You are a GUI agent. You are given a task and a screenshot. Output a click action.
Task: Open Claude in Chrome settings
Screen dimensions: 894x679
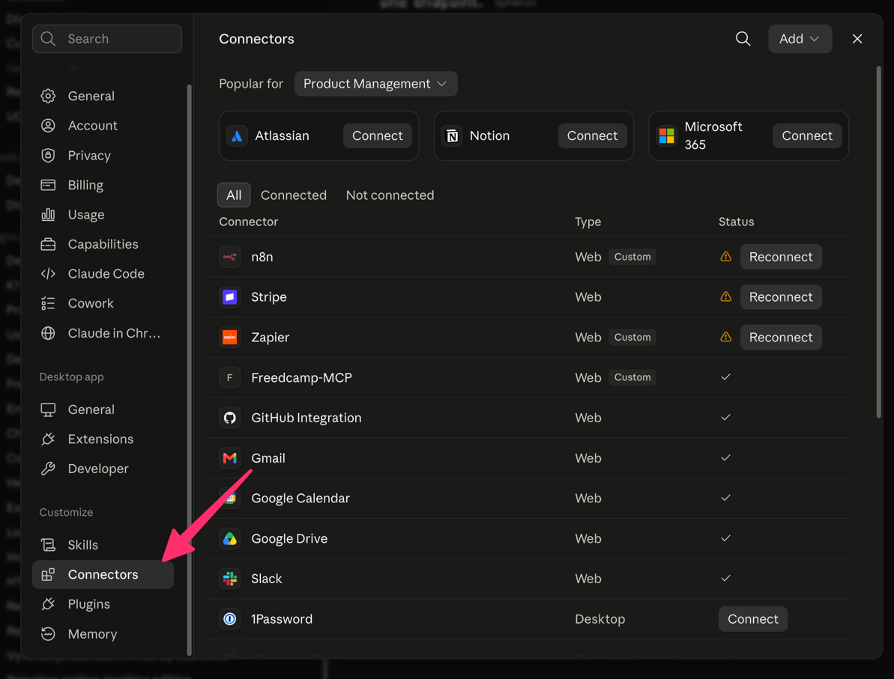point(103,333)
